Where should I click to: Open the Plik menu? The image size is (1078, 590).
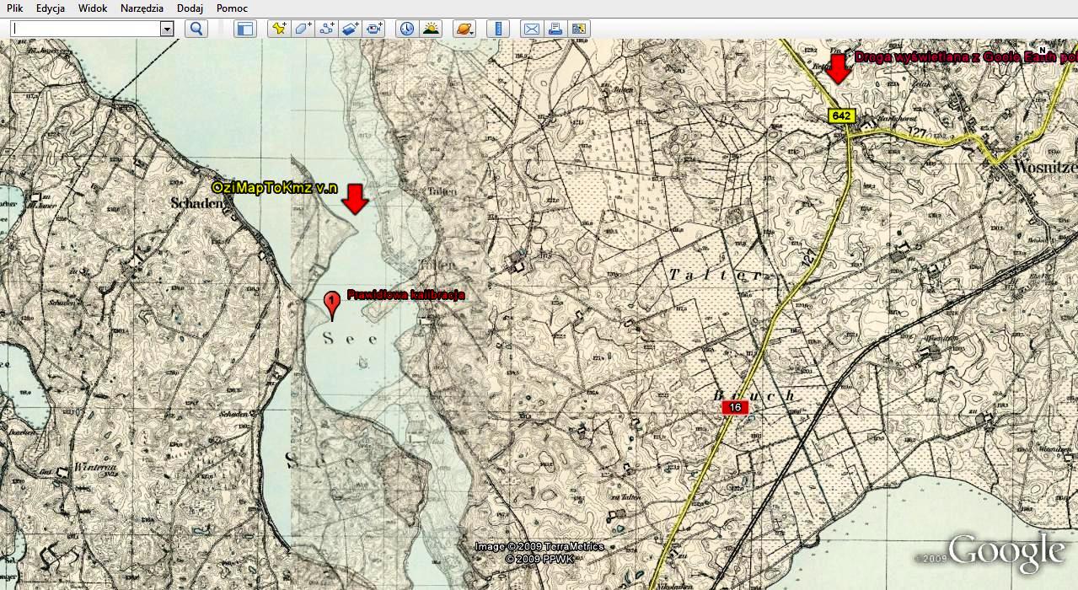[x=14, y=8]
